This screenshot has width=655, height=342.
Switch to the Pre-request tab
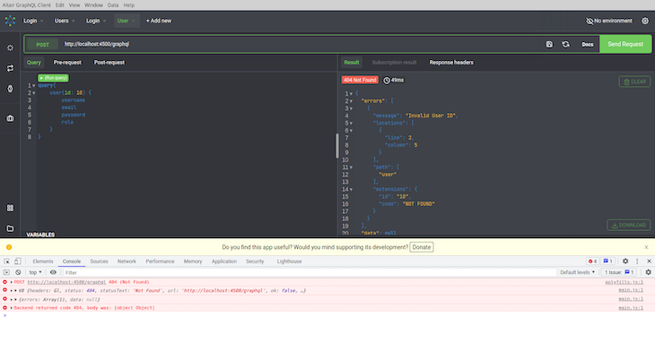(x=67, y=63)
